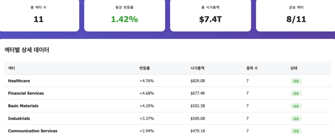Click the 총 시가총액 $7.4T card
335x136 pixels.
click(x=210, y=15)
